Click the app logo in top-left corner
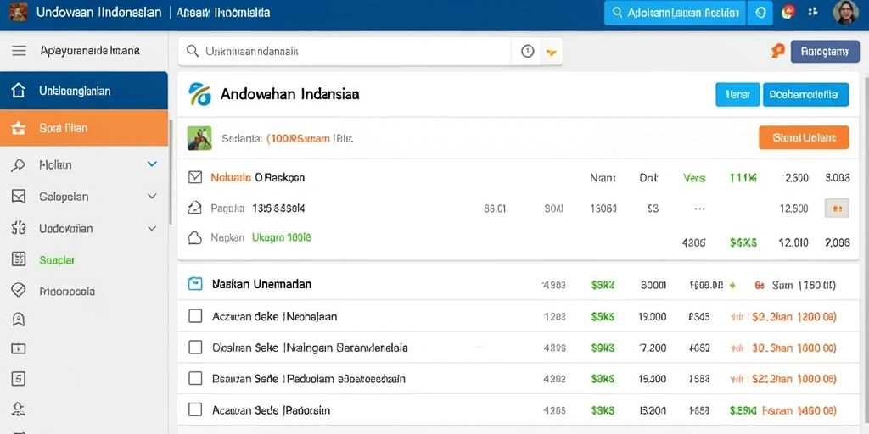 [19, 12]
